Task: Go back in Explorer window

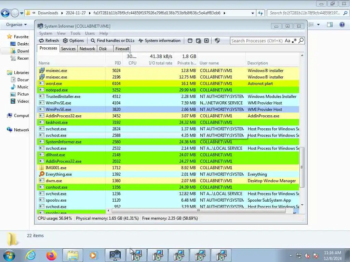Action: click(5, 13)
